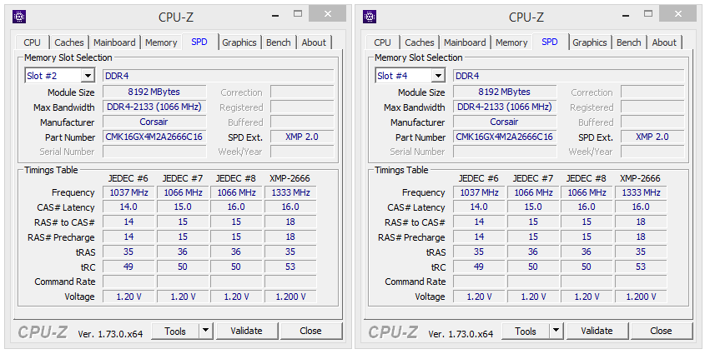The width and height of the screenshot is (705, 354).
Task: Click Manufacturer Corsair field in right window
Action: click(x=505, y=122)
